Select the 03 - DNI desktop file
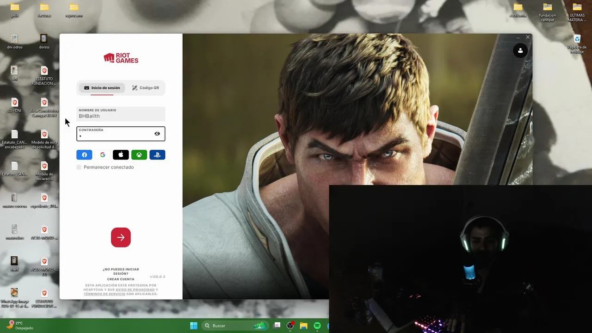 (x=15, y=105)
